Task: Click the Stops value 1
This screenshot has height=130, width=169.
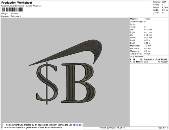Action: click(x=145, y=24)
